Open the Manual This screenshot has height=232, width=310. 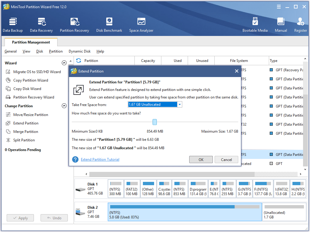(x=281, y=25)
